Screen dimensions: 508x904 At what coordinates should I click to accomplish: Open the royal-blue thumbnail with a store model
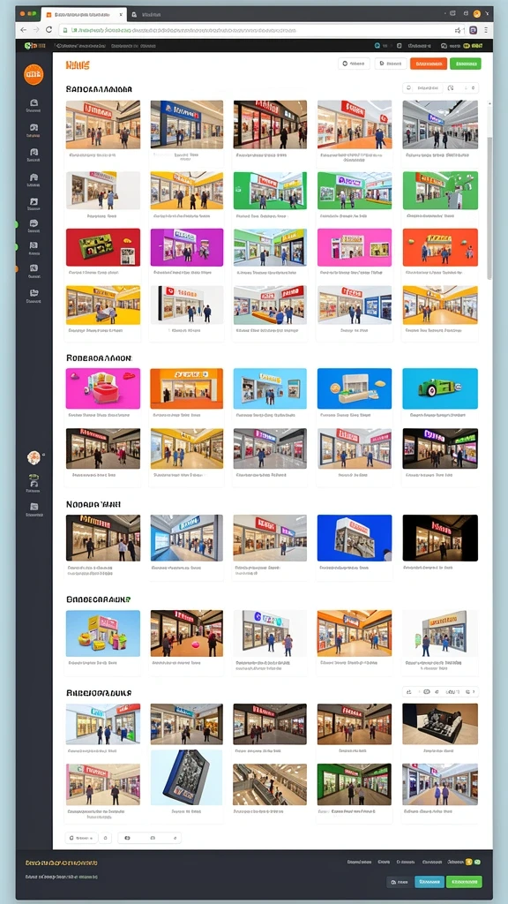pyautogui.click(x=355, y=538)
